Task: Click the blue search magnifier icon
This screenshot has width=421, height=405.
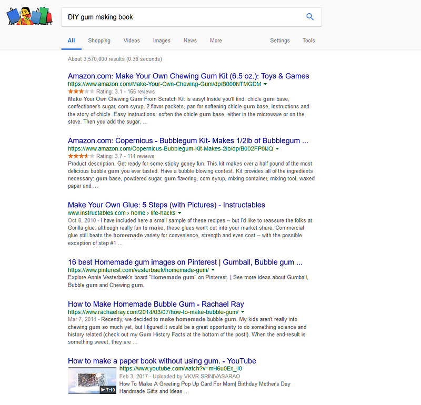Action: [310, 17]
